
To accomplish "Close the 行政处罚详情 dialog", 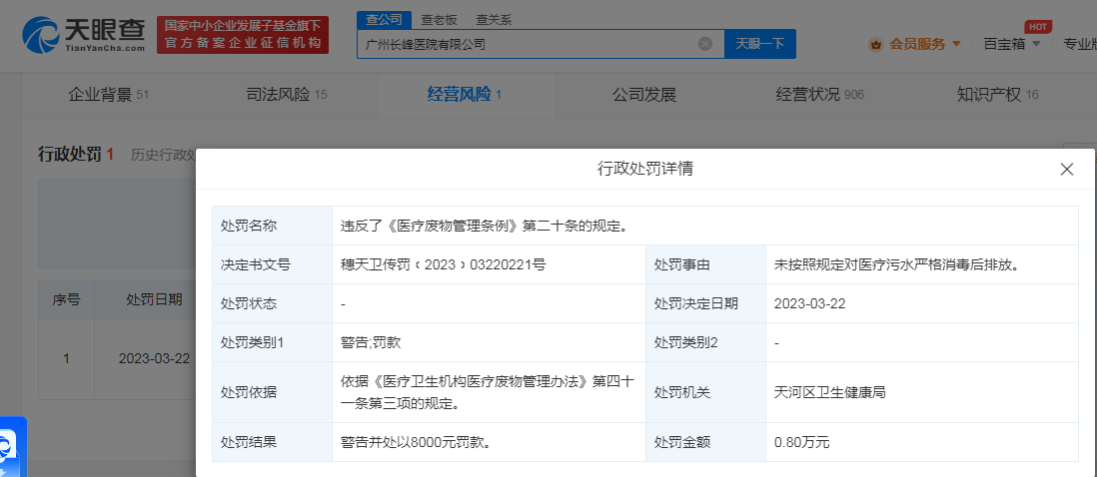I will click(x=1066, y=170).
